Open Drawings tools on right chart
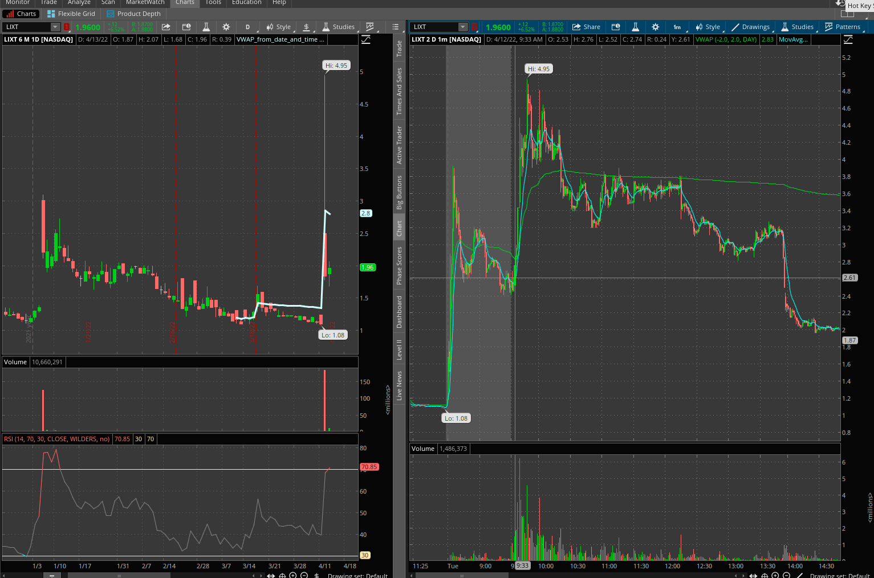 [x=750, y=27]
